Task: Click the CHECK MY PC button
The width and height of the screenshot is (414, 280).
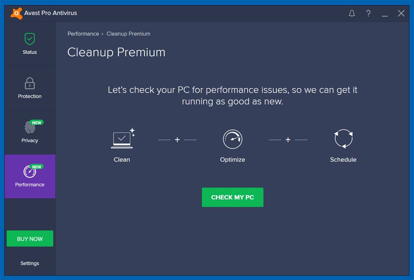Action: [x=233, y=197]
